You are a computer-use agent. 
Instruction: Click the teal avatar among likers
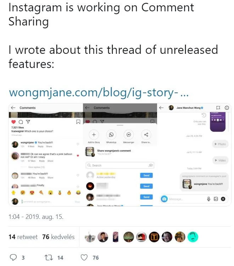193,237
